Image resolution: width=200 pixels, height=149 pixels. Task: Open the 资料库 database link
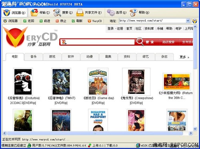pyautogui.click(x=149, y=29)
